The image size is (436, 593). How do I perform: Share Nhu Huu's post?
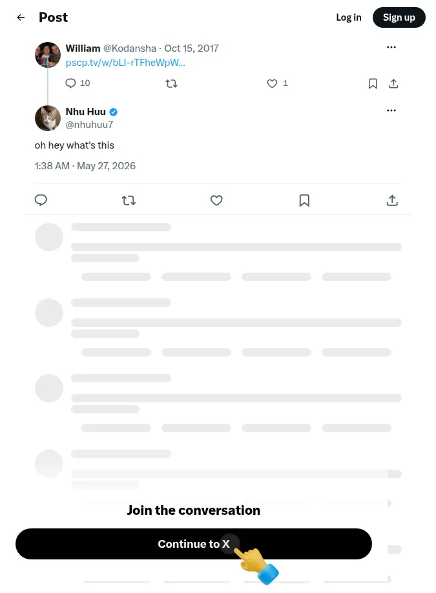(392, 200)
